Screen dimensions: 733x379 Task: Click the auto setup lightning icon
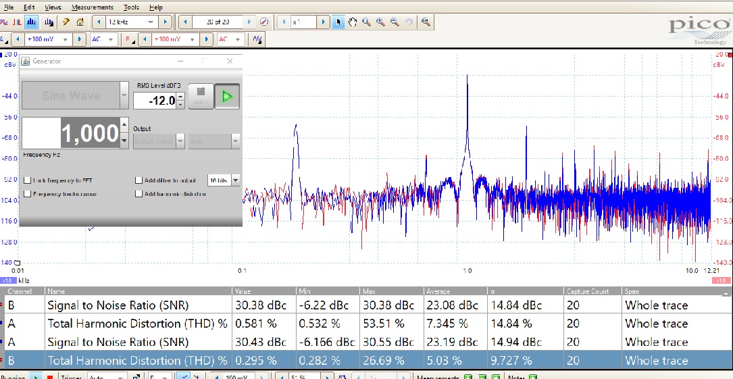66,22
